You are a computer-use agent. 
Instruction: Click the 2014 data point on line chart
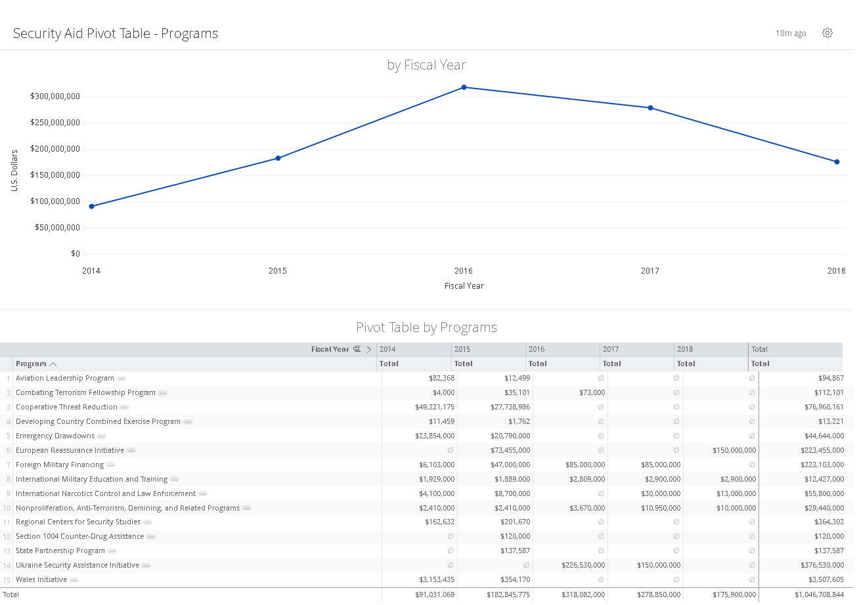91,206
